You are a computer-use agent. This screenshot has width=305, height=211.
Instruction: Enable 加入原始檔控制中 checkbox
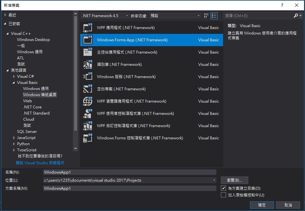(x=223, y=195)
